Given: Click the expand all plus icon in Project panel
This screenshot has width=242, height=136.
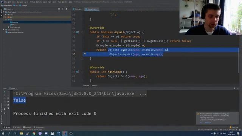Looking at the screenshot, I should 62,9.
